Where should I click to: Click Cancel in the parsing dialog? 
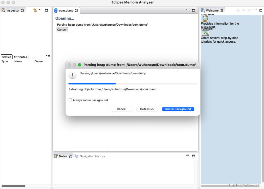[x=121, y=109]
